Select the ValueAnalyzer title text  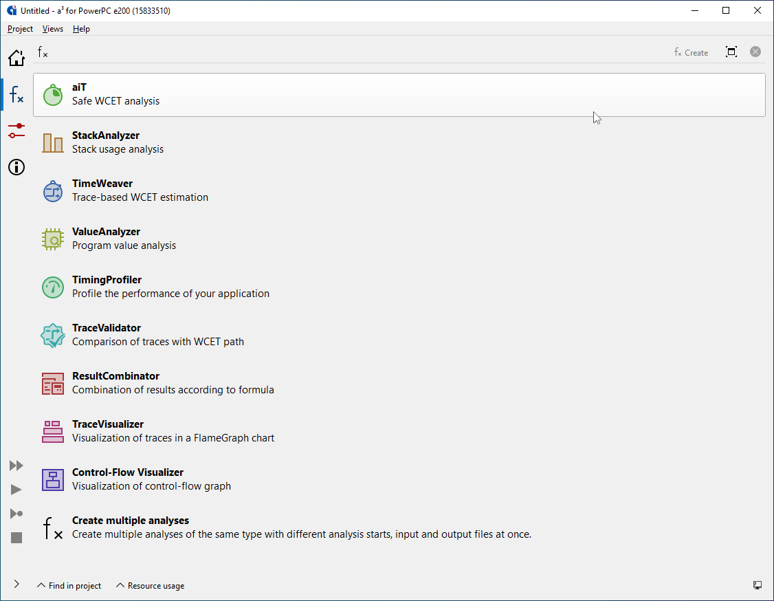pyautogui.click(x=106, y=232)
